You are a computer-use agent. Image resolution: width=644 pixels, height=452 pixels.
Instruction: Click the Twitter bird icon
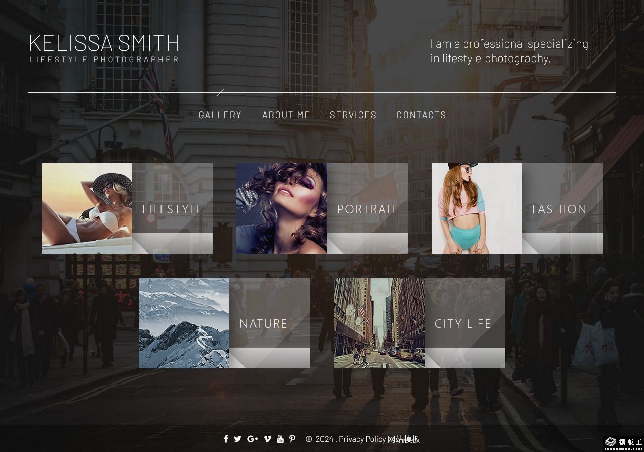click(238, 439)
